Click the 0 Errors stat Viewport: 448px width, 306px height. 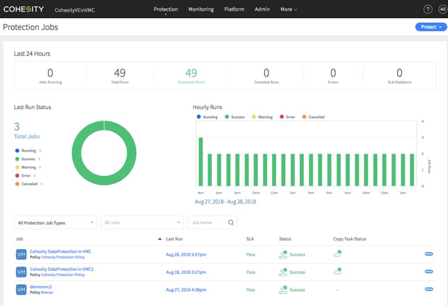tap(333, 76)
